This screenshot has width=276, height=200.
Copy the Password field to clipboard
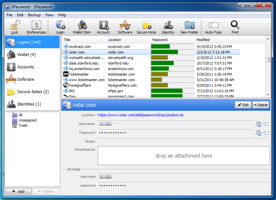pos(259,133)
